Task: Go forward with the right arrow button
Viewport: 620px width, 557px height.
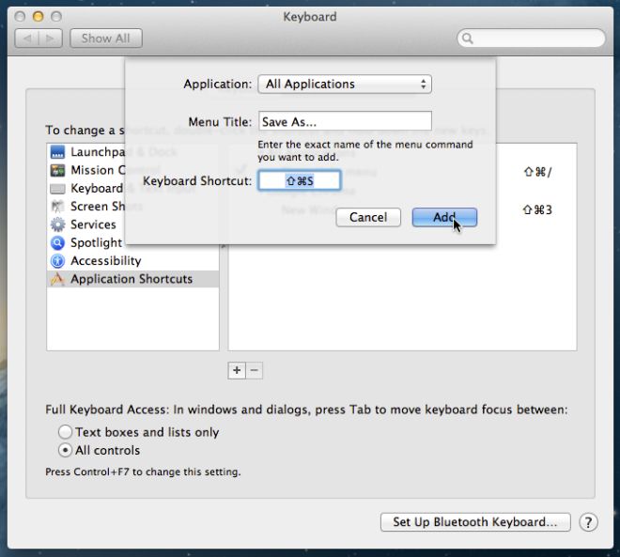Action: click(x=50, y=39)
